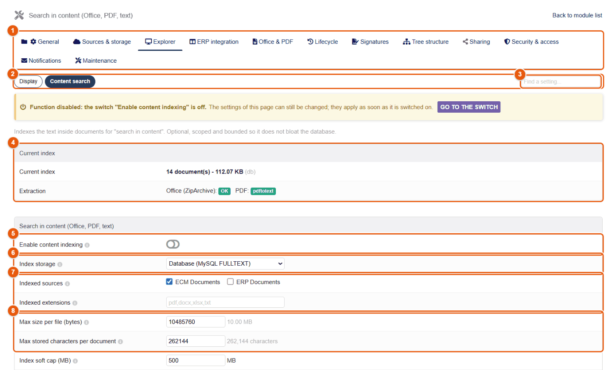Viewport: 614px width, 370px height.
Task: Click the "262,144 characters" hint text
Action: point(252,342)
